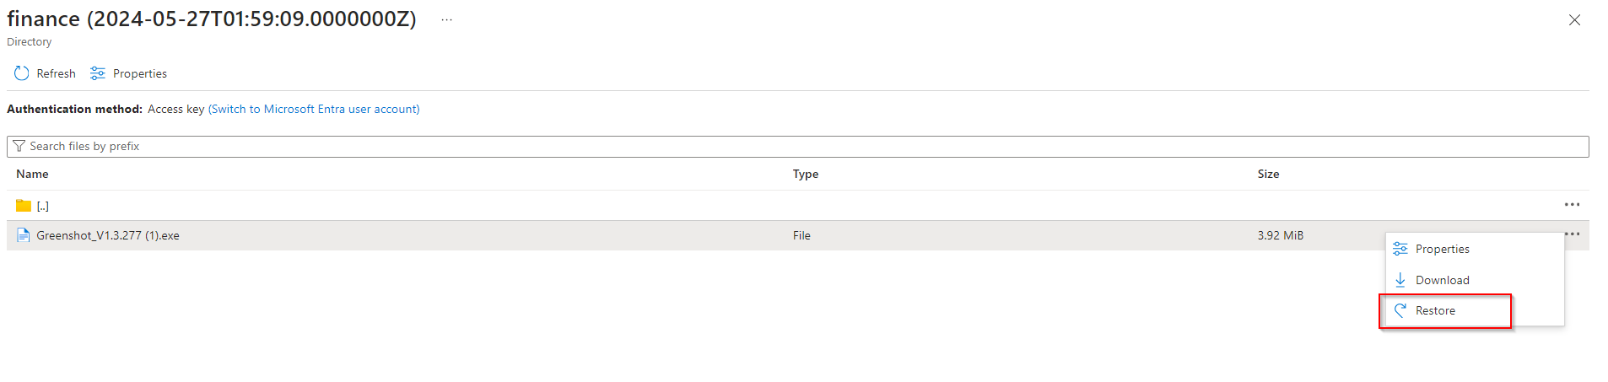Viewport: 1608px width, 382px height.
Task: Navigate up via the [..] folder entry
Action: coord(43,207)
